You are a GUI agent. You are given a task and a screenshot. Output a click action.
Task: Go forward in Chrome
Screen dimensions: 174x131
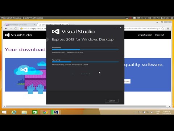coord(11,28)
